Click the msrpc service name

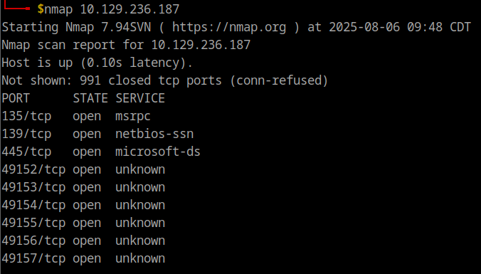[x=133, y=117]
